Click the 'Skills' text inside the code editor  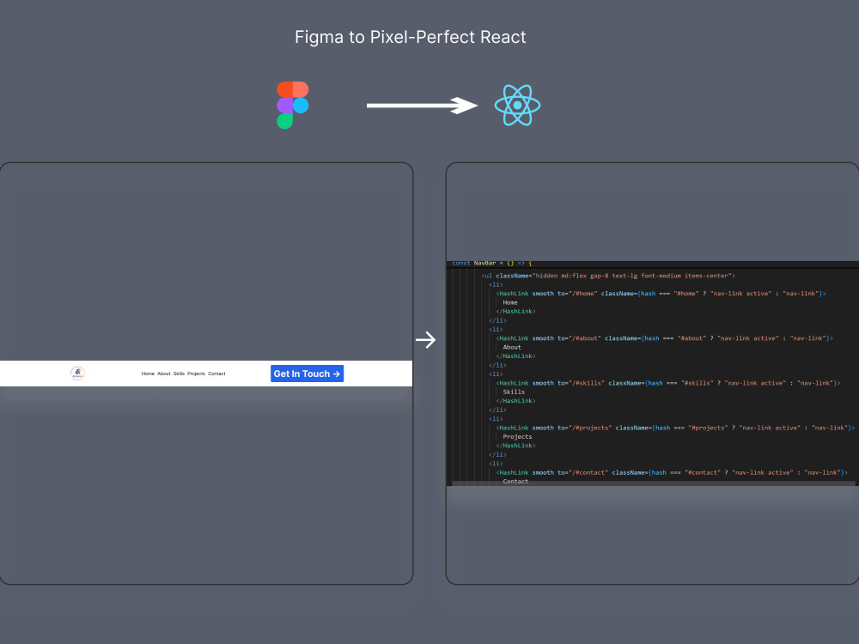514,392
